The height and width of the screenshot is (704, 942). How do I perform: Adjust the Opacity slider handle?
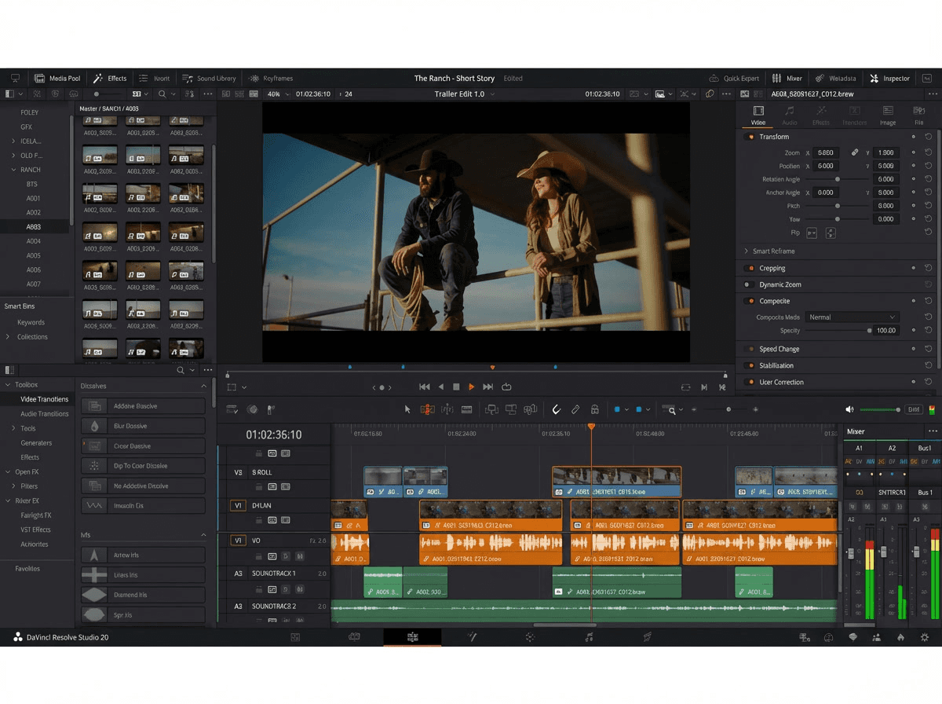(869, 331)
